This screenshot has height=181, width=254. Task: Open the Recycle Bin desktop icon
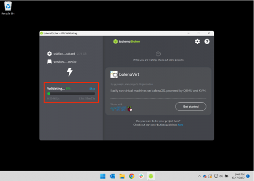(x=8, y=8)
